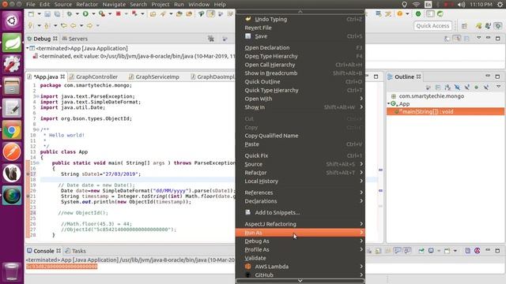Collapse terminated App launch in Debug view

click(x=28, y=48)
